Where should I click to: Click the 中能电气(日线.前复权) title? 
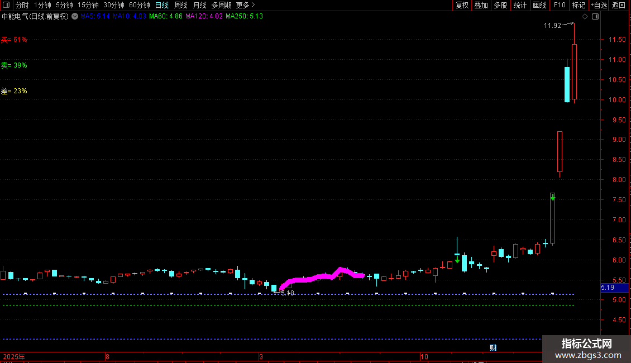35,16
